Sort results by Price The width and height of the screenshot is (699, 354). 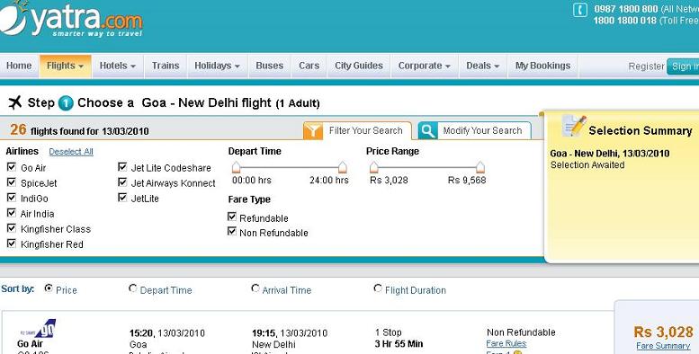(49, 288)
